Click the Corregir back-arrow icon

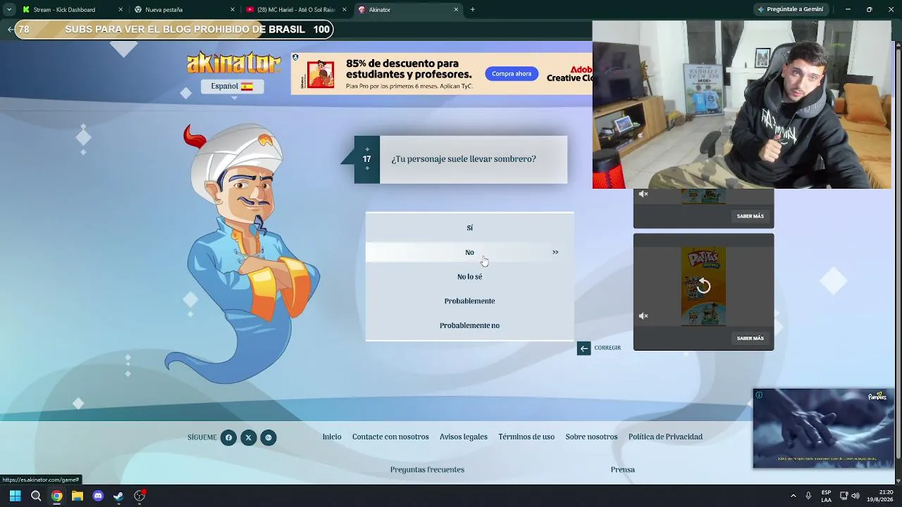click(583, 348)
